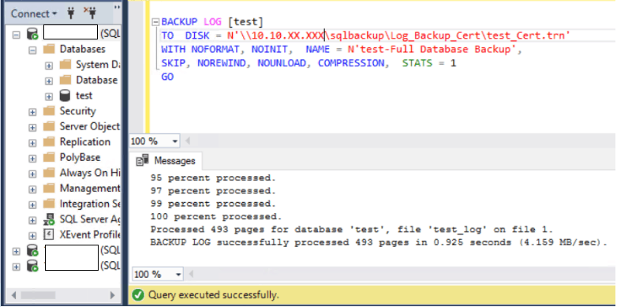Viewport: 617px width, 307px height.
Task: Click the Database Snapshots folder icon
Action: point(65,80)
